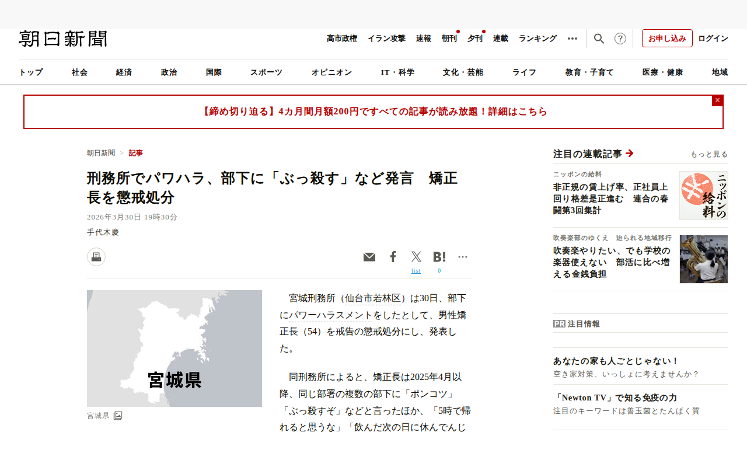Switch to IT・科学 section
747x467 pixels.
[x=398, y=72]
